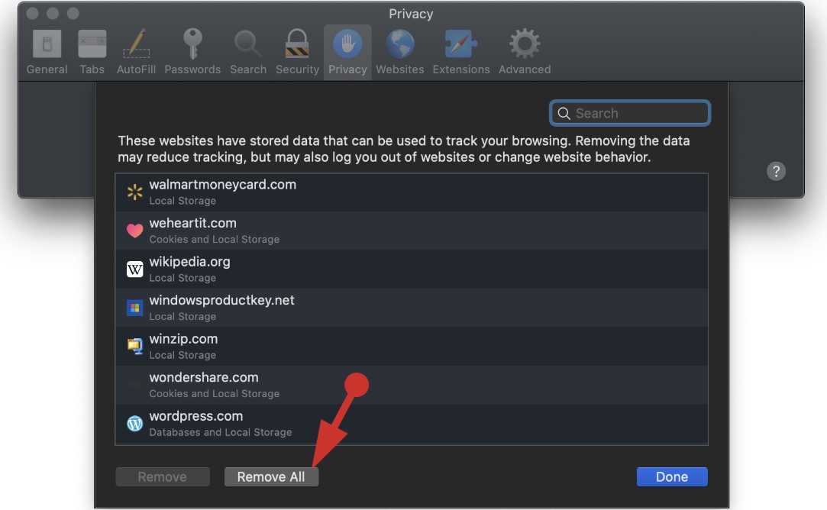Click the blue Done button
Screen dimensions: 827x510
point(672,476)
